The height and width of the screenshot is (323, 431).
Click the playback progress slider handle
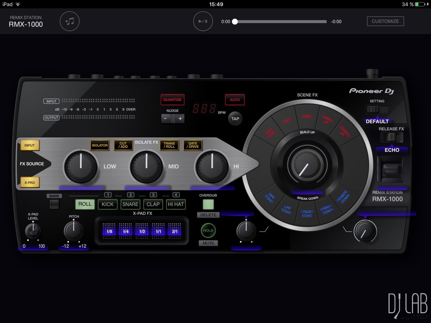coord(235,22)
